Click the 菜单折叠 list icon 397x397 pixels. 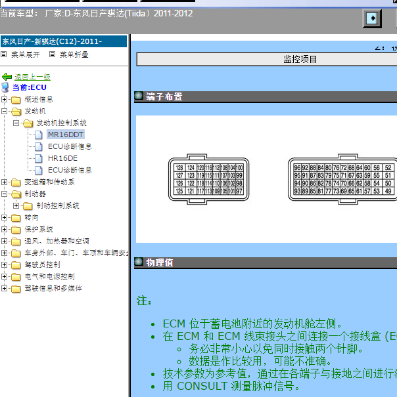point(52,54)
